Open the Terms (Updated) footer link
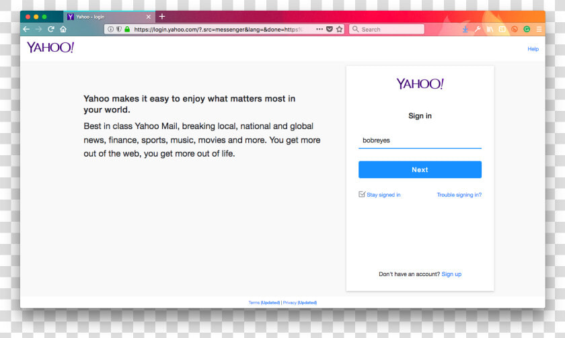Screen dimensions: 565x338 pos(264,303)
